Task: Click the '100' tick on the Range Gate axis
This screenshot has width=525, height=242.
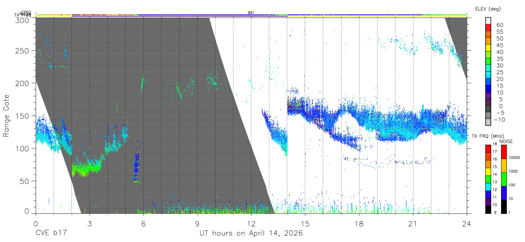Action: coord(22,148)
